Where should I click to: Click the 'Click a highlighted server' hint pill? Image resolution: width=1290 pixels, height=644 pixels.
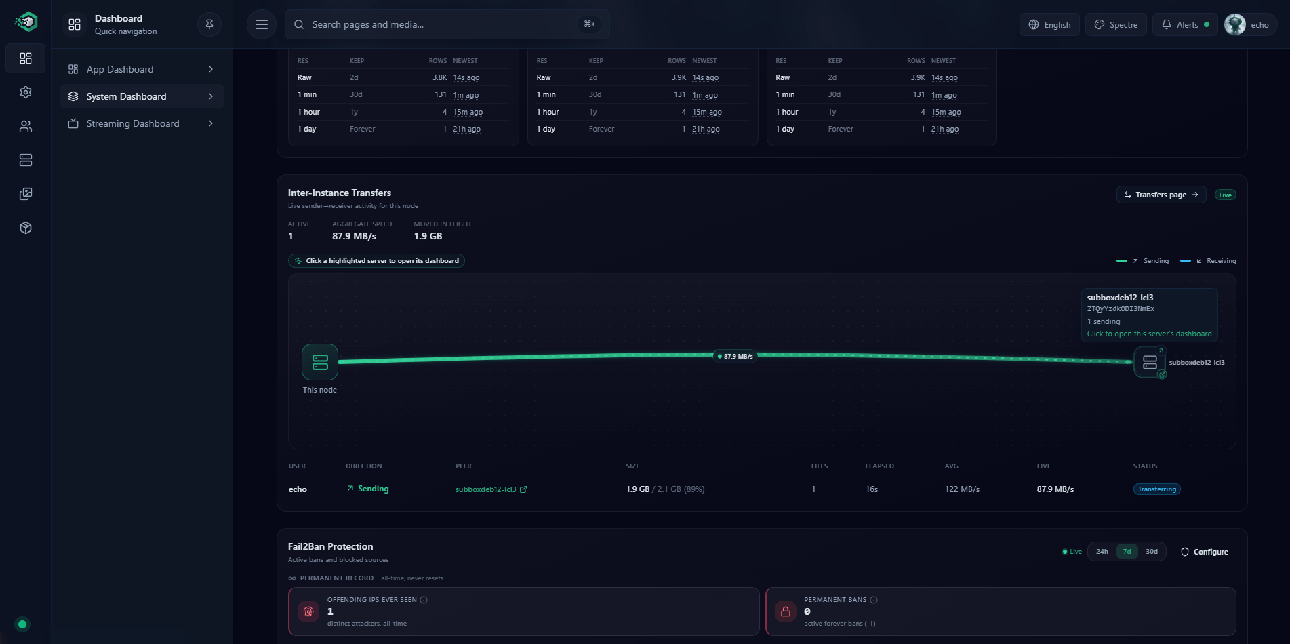click(x=376, y=261)
